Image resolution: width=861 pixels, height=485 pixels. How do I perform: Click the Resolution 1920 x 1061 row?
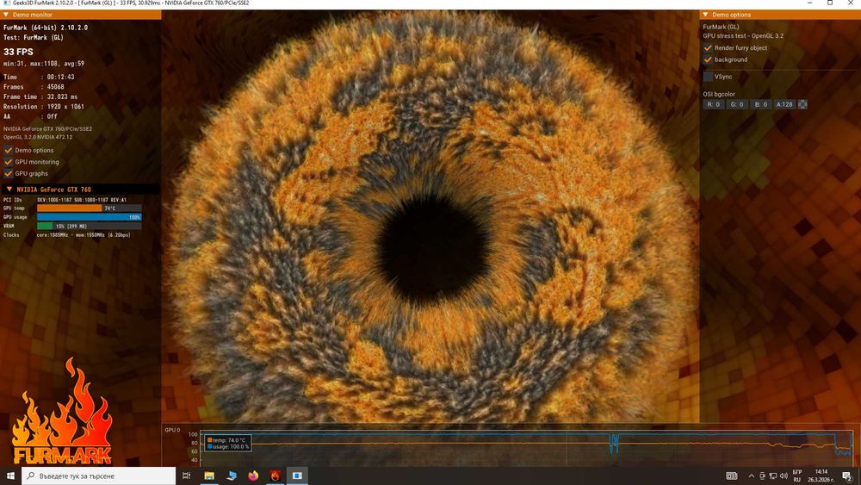click(x=44, y=107)
